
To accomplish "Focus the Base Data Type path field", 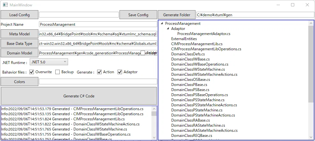I will [98, 44].
